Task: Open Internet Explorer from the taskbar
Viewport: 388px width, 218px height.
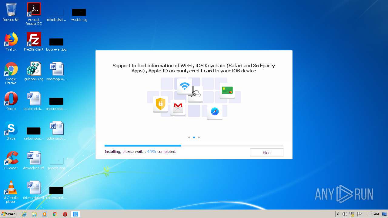Action: [x=24, y=214]
